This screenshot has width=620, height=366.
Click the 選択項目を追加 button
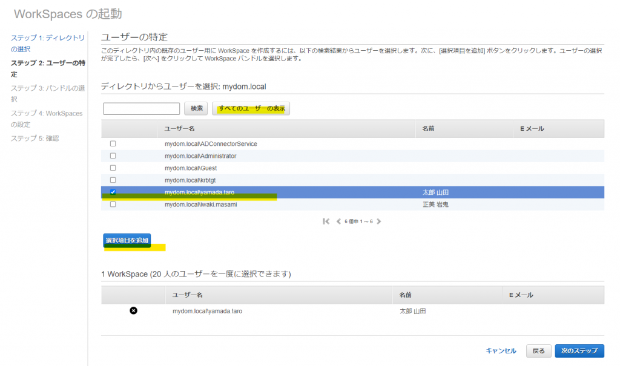click(x=127, y=240)
